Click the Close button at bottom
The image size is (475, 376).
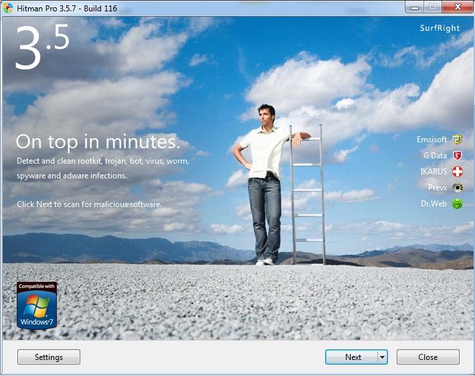(427, 357)
